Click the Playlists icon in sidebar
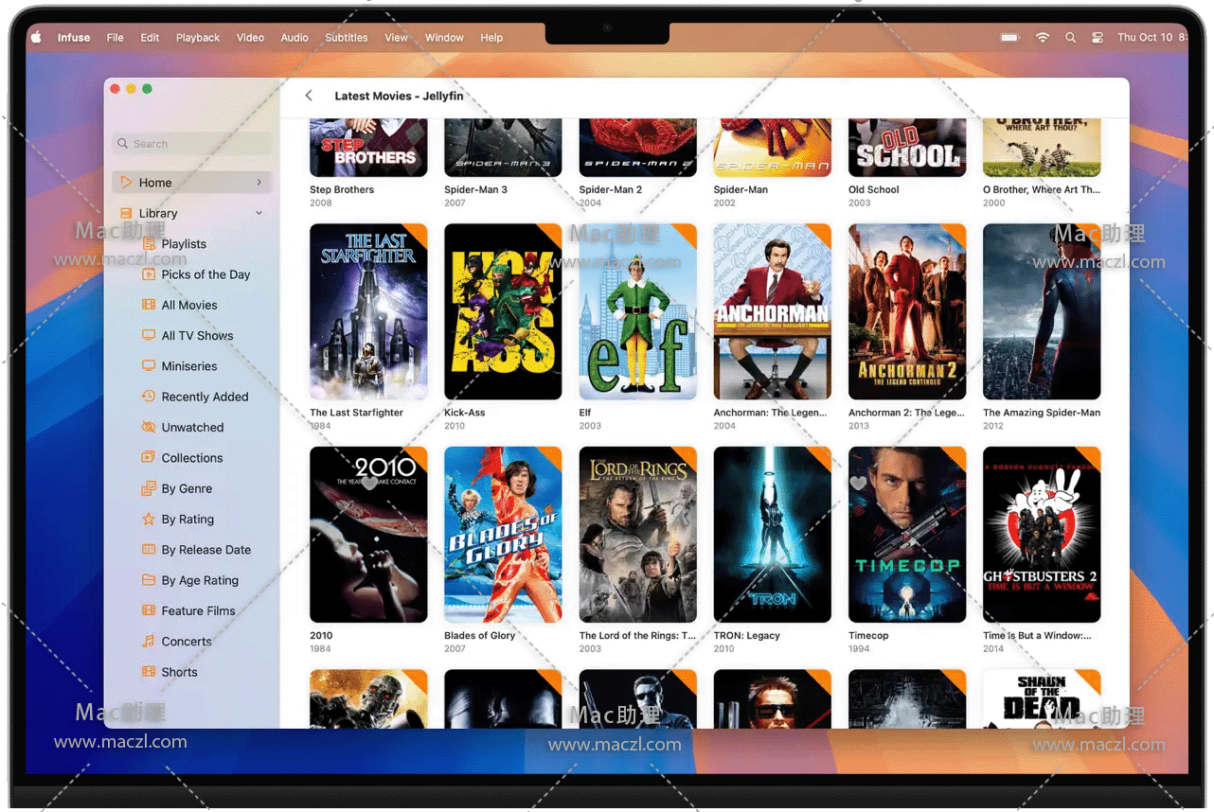The image size is (1214, 812). [x=148, y=244]
